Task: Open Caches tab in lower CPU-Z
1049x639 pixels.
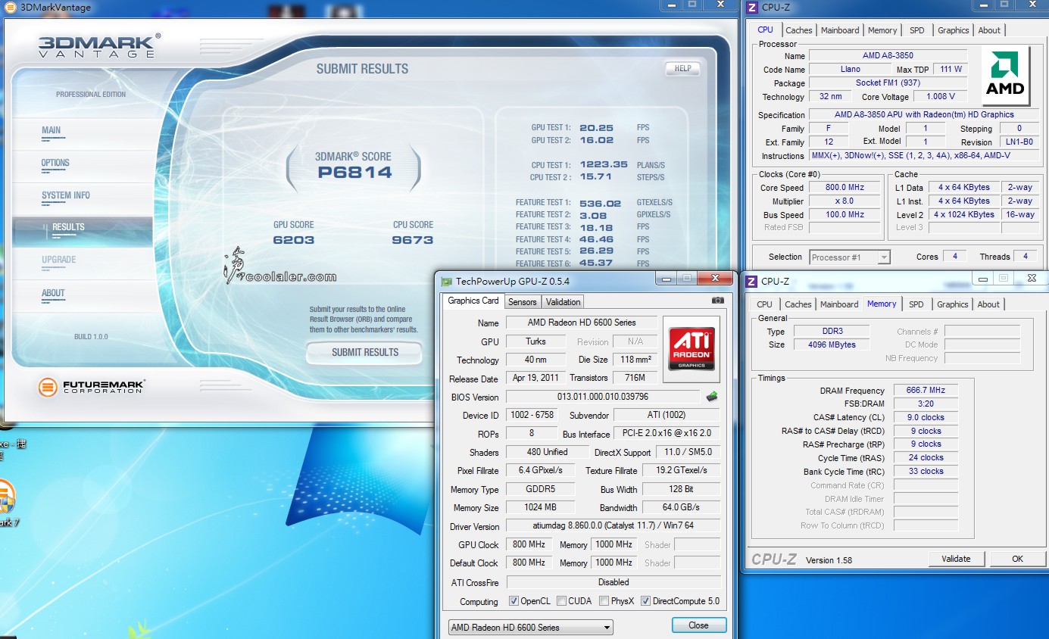Action: tap(798, 304)
